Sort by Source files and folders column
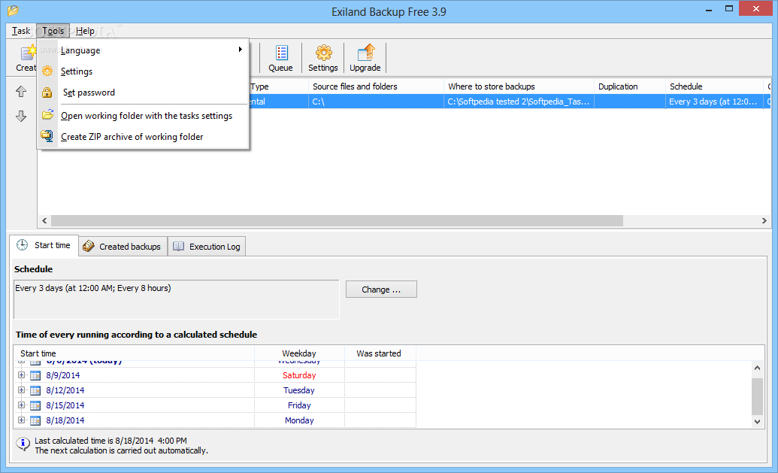Viewport: 778px width, 473px height. coord(376,86)
